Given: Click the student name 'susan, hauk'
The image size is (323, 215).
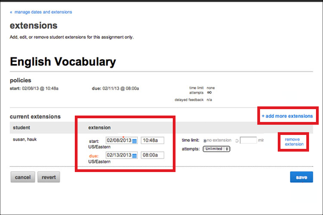Looking at the screenshot, I should click(x=24, y=138).
